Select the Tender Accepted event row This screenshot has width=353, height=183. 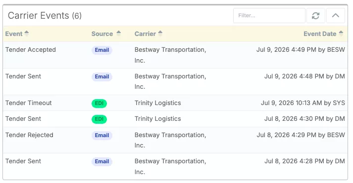pos(175,55)
